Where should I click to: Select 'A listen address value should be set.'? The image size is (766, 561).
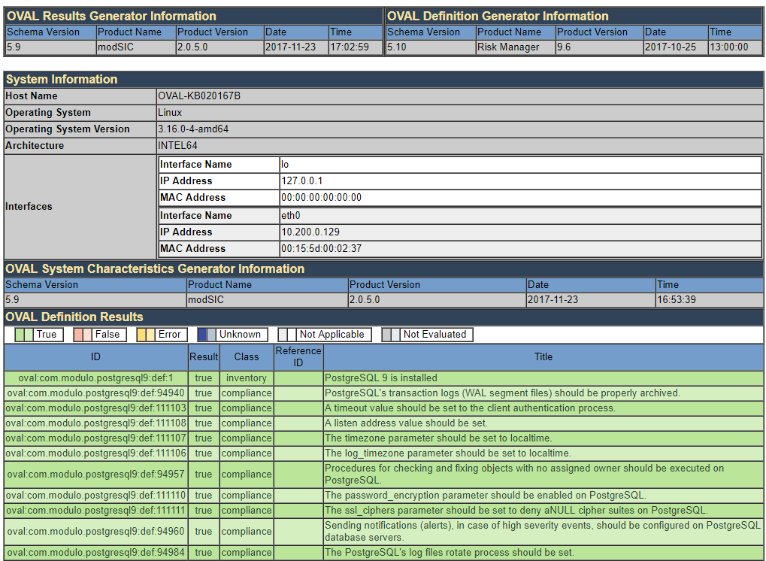406,423
